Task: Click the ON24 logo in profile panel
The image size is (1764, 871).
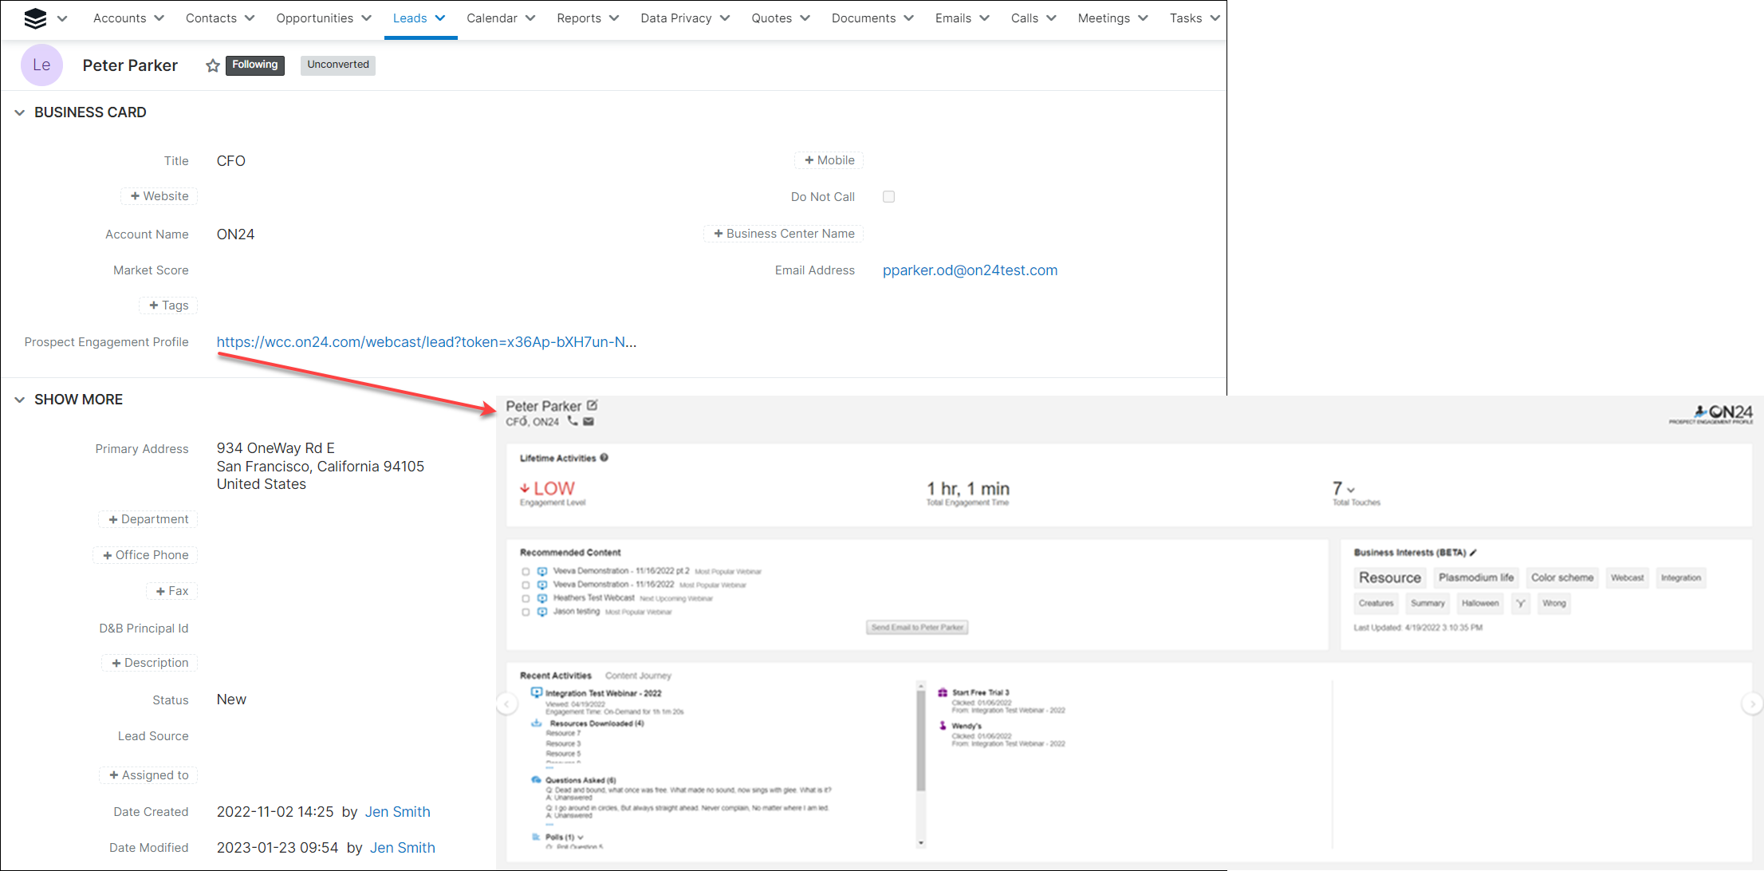Action: point(1711,413)
